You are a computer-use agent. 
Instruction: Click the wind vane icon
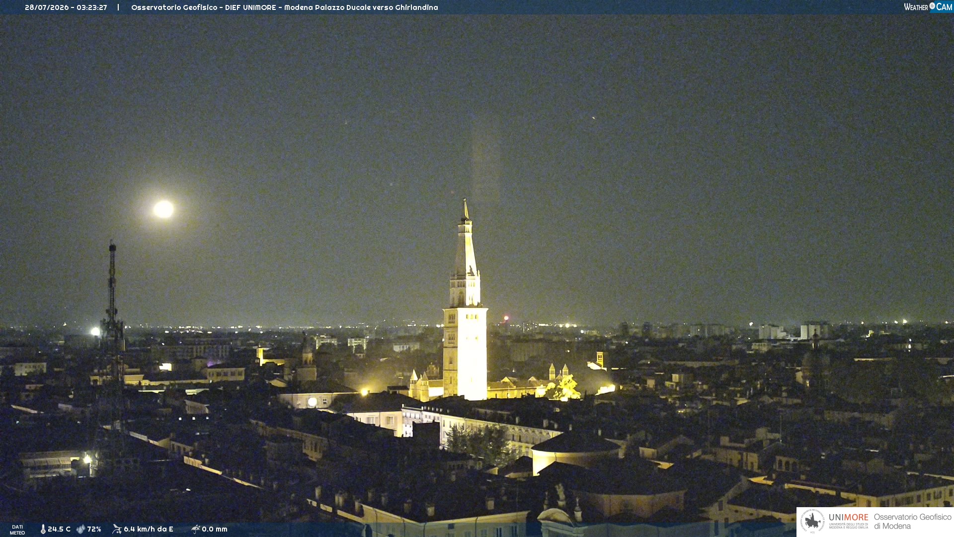[117, 529]
